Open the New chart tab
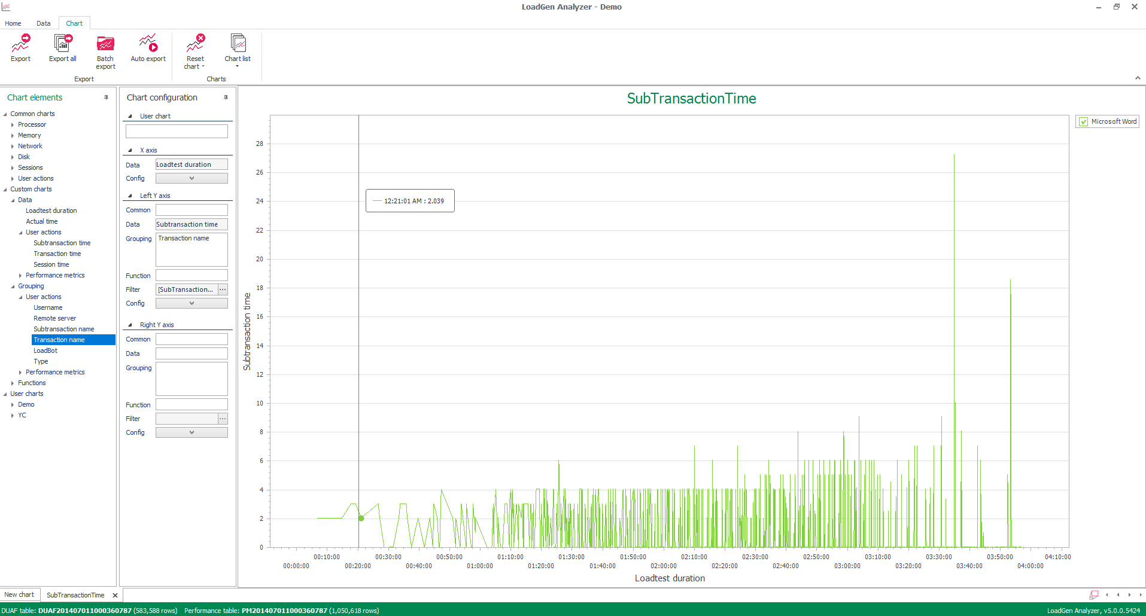Viewport: 1146px width, 616px height. 19,595
